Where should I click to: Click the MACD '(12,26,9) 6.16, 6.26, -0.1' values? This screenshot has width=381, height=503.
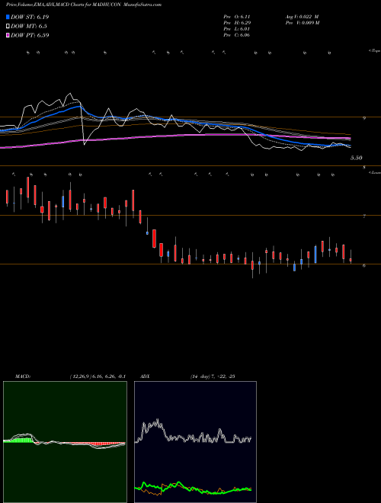tap(98, 376)
